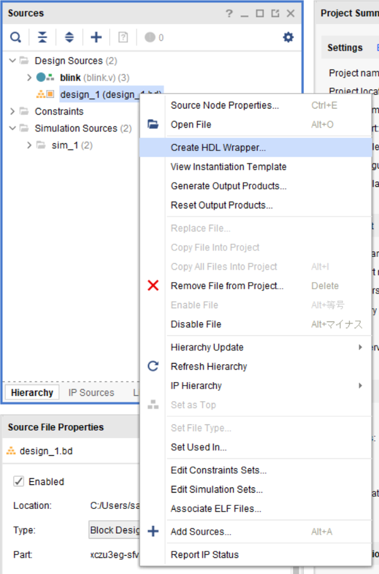Expand the blink (blink.v) tree node
This screenshot has width=379, height=574.
[29, 78]
